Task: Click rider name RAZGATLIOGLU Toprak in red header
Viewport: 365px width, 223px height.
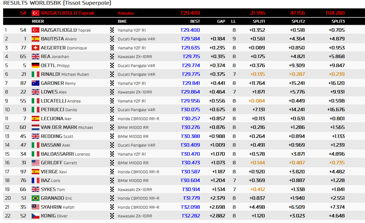Action: coord(68,13)
